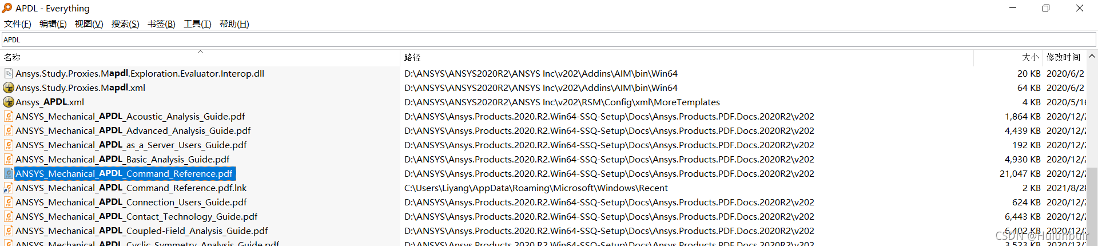Click the PDF icon for Coupled-Field_Analysis_Guide.pdf
The height and width of the screenshot is (246, 1098).
pos(9,231)
